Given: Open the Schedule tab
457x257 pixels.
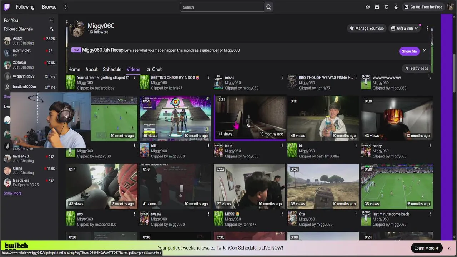Looking at the screenshot, I should (x=112, y=70).
